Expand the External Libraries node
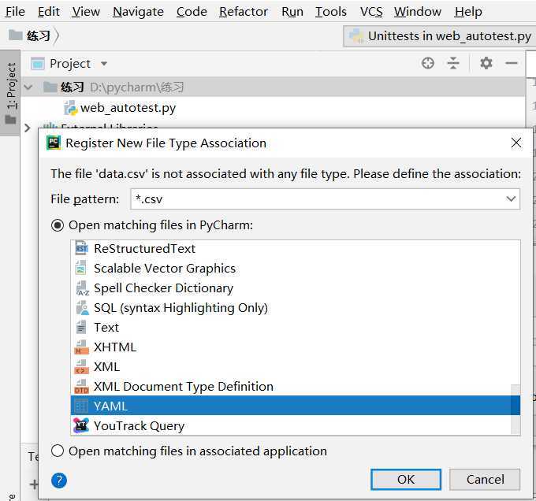This screenshot has height=501, width=536. pyautogui.click(x=28, y=128)
